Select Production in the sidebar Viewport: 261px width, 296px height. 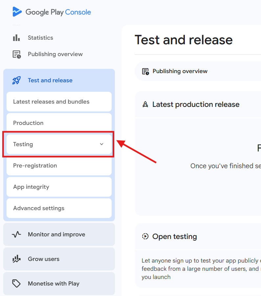(x=28, y=123)
